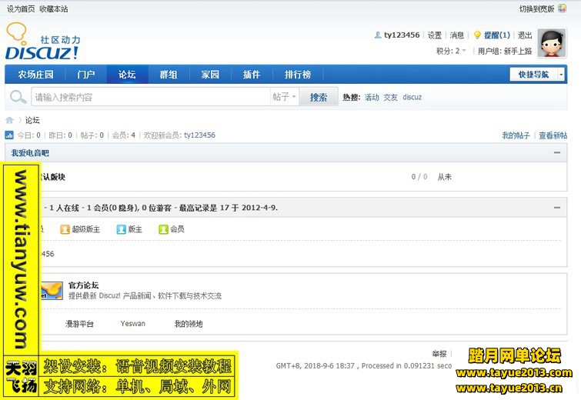Collapse the 我爱电音吧 category section
The image size is (581, 400).
pyautogui.click(x=557, y=152)
